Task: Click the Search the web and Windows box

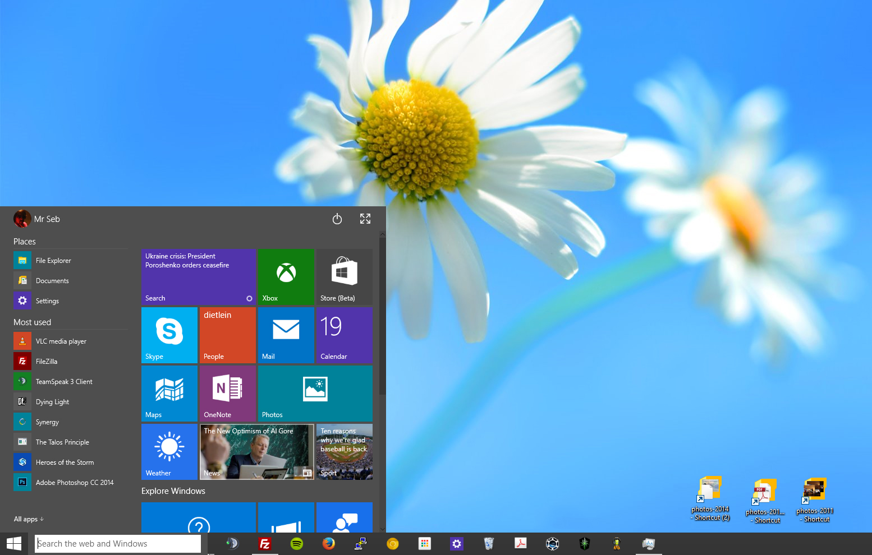Action: 118,544
